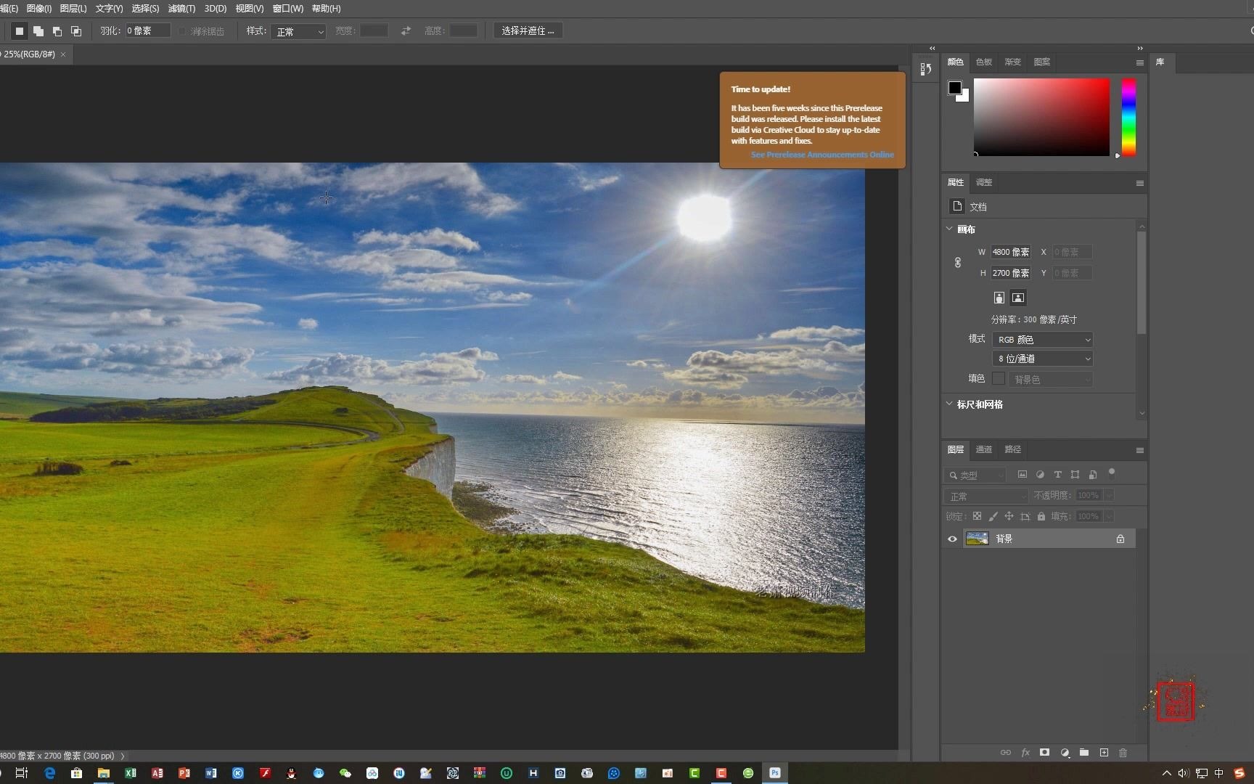Toggle the layer filtering switch
Screen dimensions: 1254x784
coord(1111,474)
